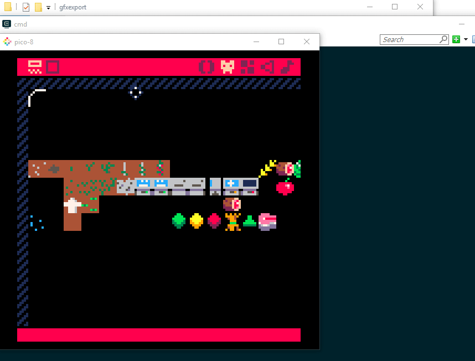Select the yellow arrows sprite
Viewport: 475px width, 361px height.
[x=267, y=169]
